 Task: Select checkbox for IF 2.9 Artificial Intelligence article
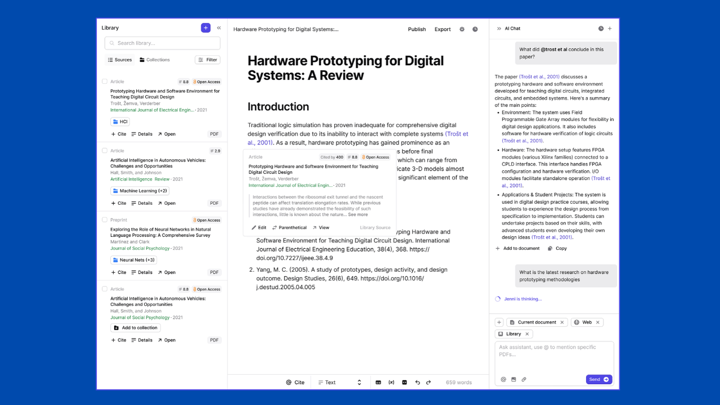105,151
